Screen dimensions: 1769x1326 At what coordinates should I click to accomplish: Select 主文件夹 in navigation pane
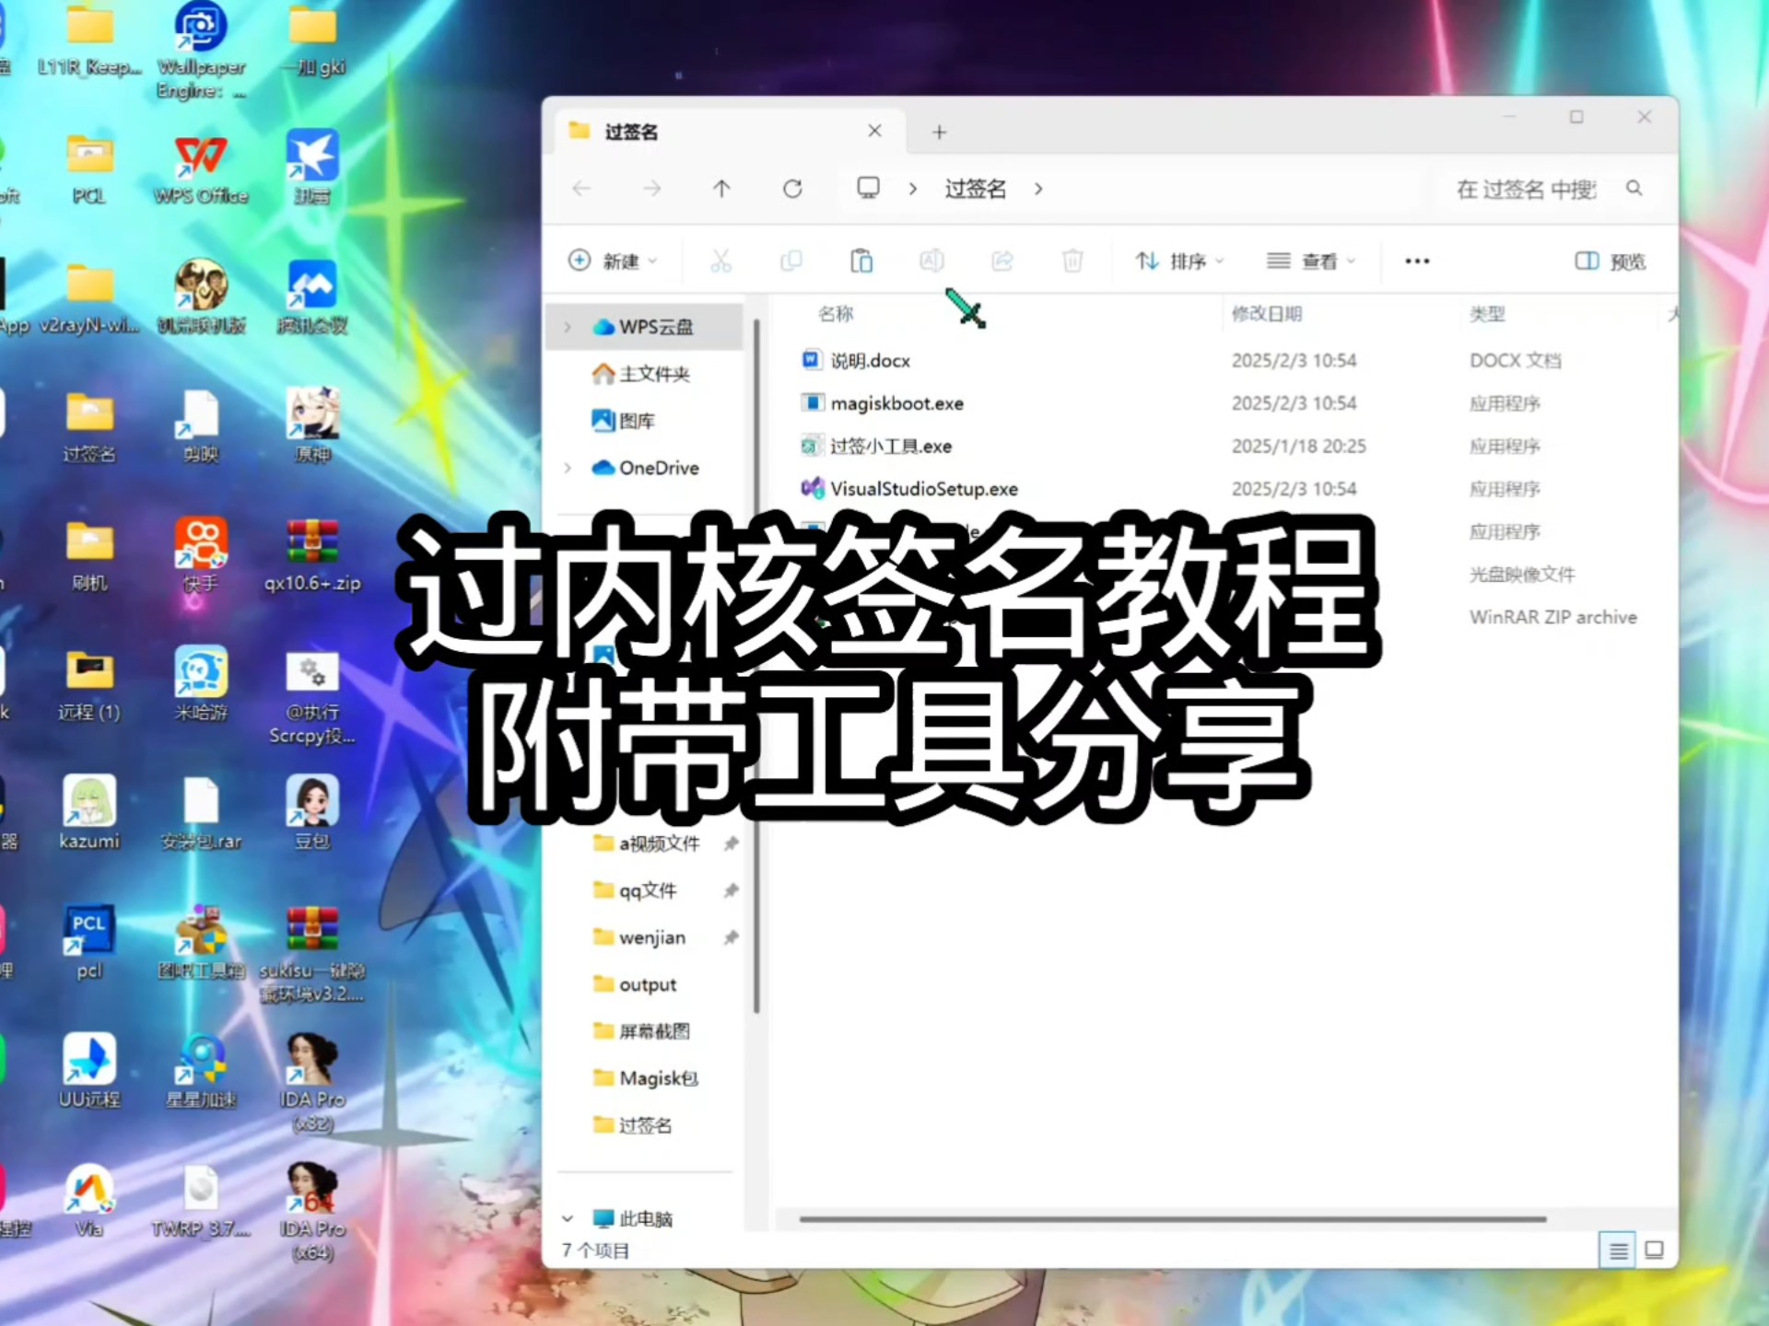coord(642,373)
